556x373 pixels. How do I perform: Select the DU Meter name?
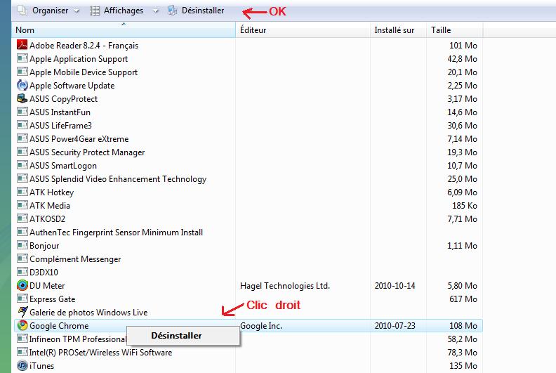47,286
